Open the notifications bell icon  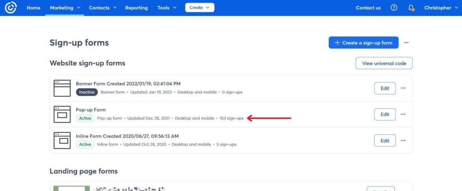point(411,8)
